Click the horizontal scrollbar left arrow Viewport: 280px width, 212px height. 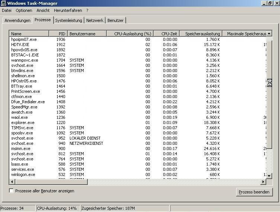coord(12,182)
